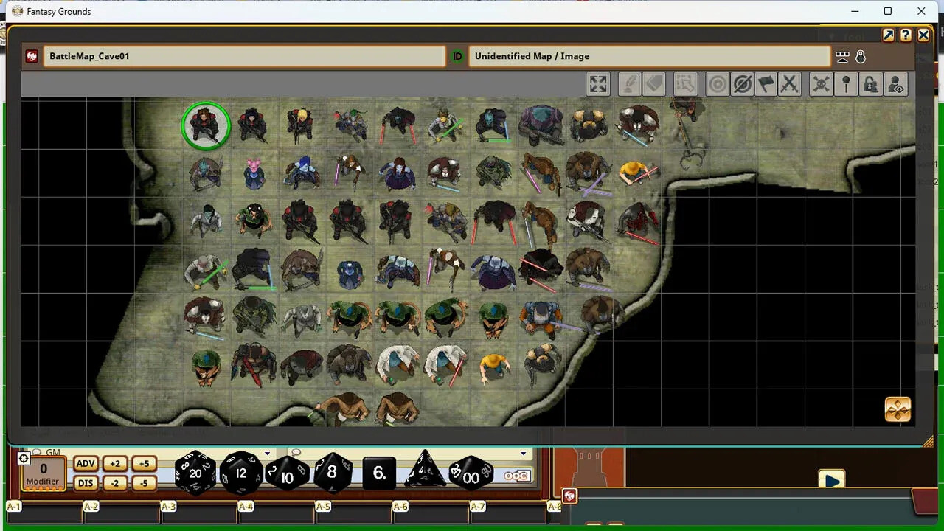Activate the targeting reticle tool
The image size is (944, 531).
click(717, 84)
